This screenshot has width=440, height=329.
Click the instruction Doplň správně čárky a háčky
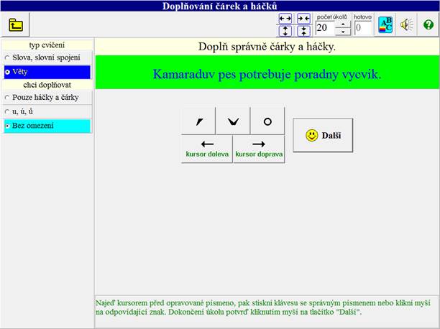coord(267,47)
